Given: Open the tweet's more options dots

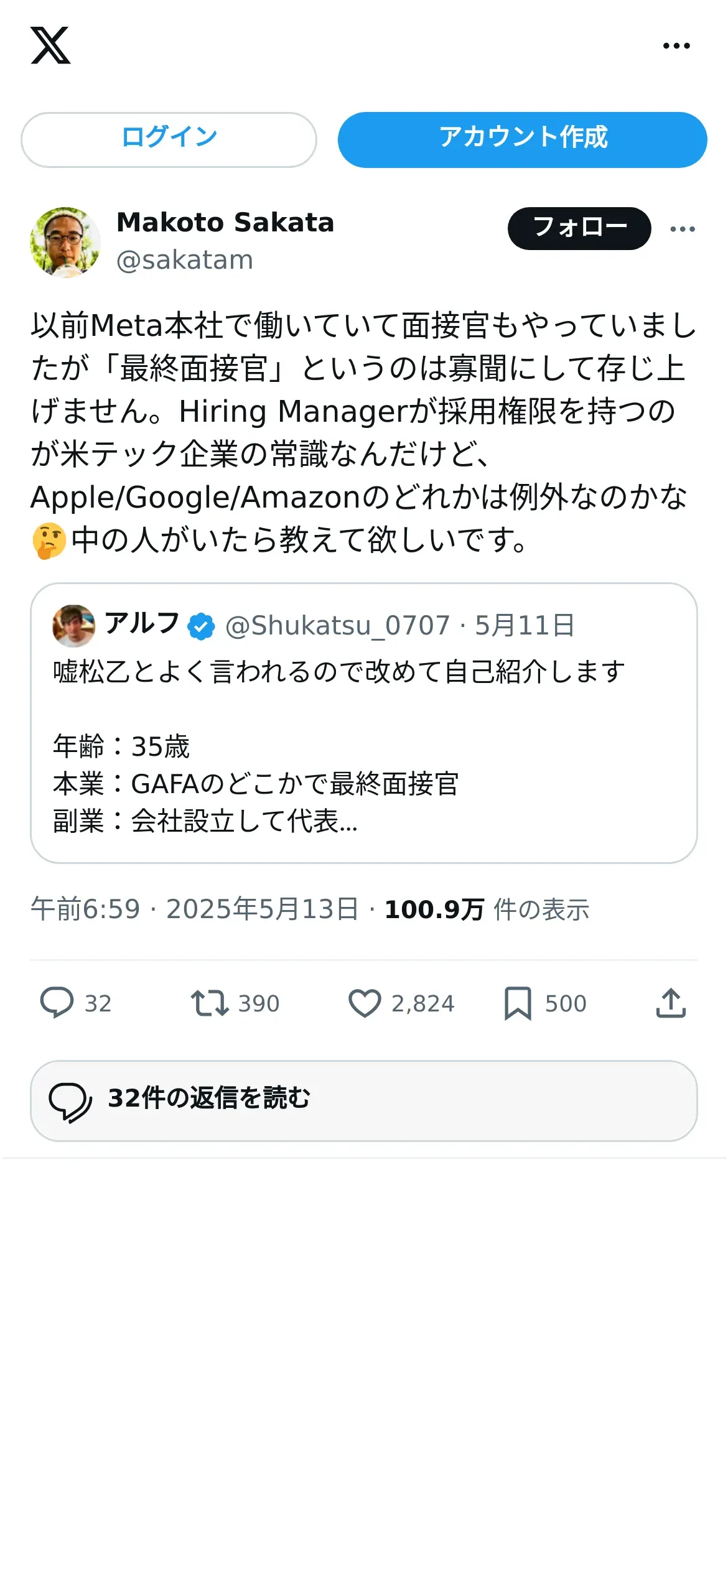Looking at the screenshot, I should point(683,229).
